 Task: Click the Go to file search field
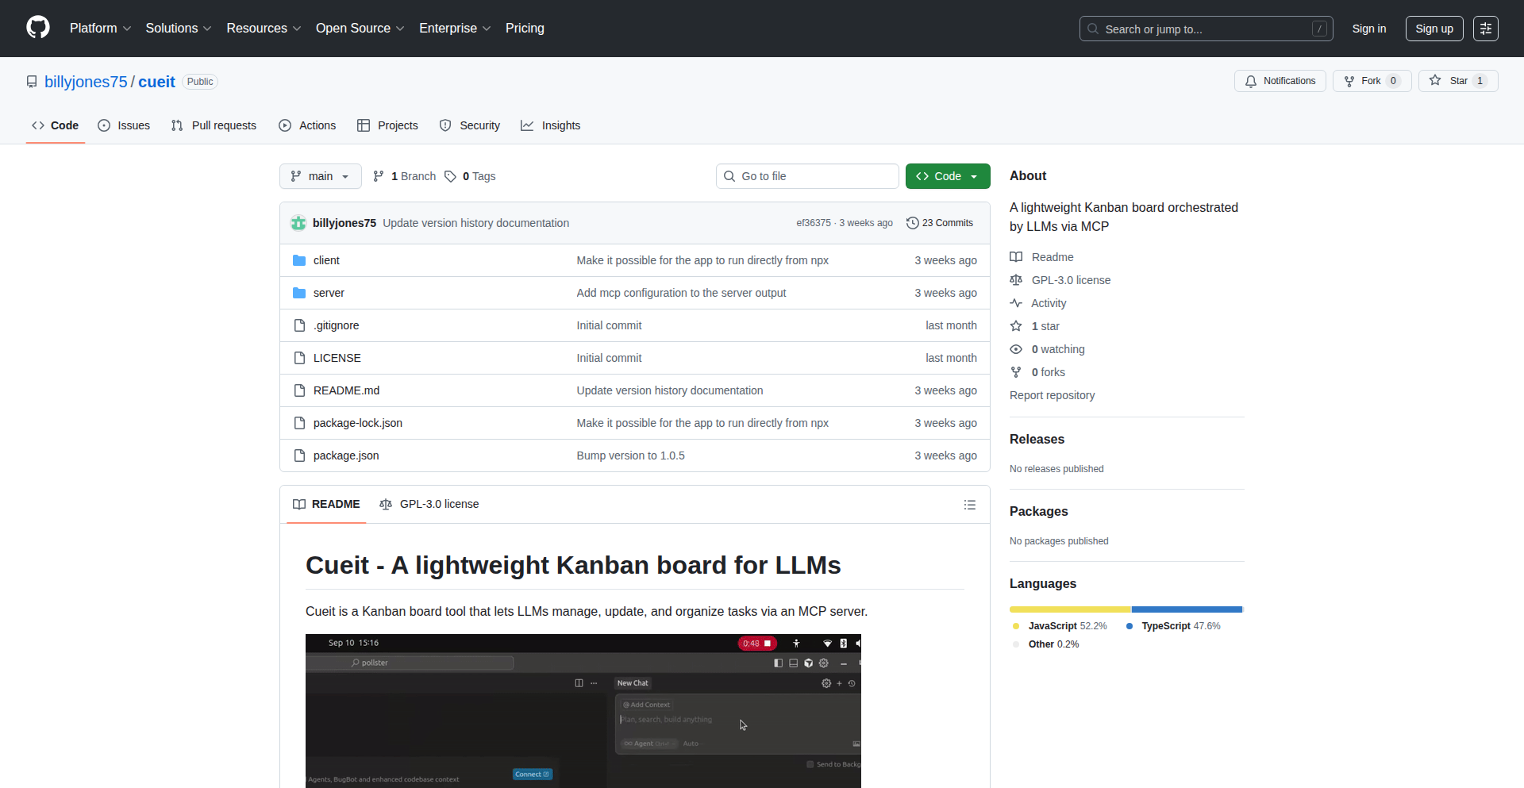[x=807, y=176]
